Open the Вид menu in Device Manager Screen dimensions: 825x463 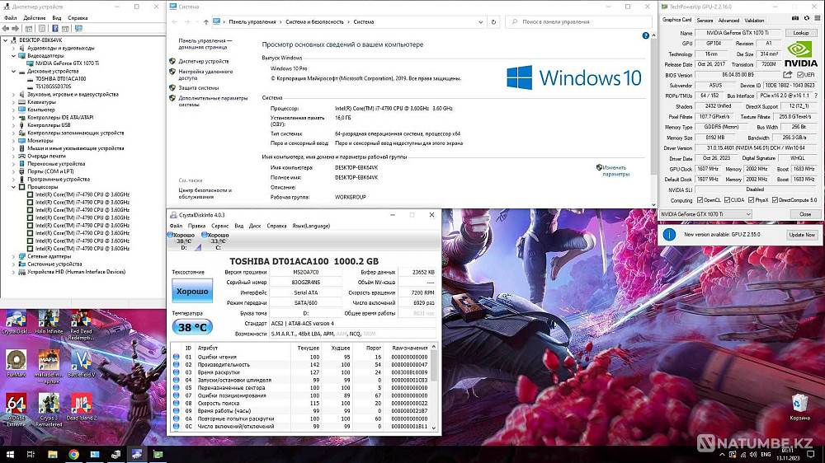pyautogui.click(x=56, y=18)
